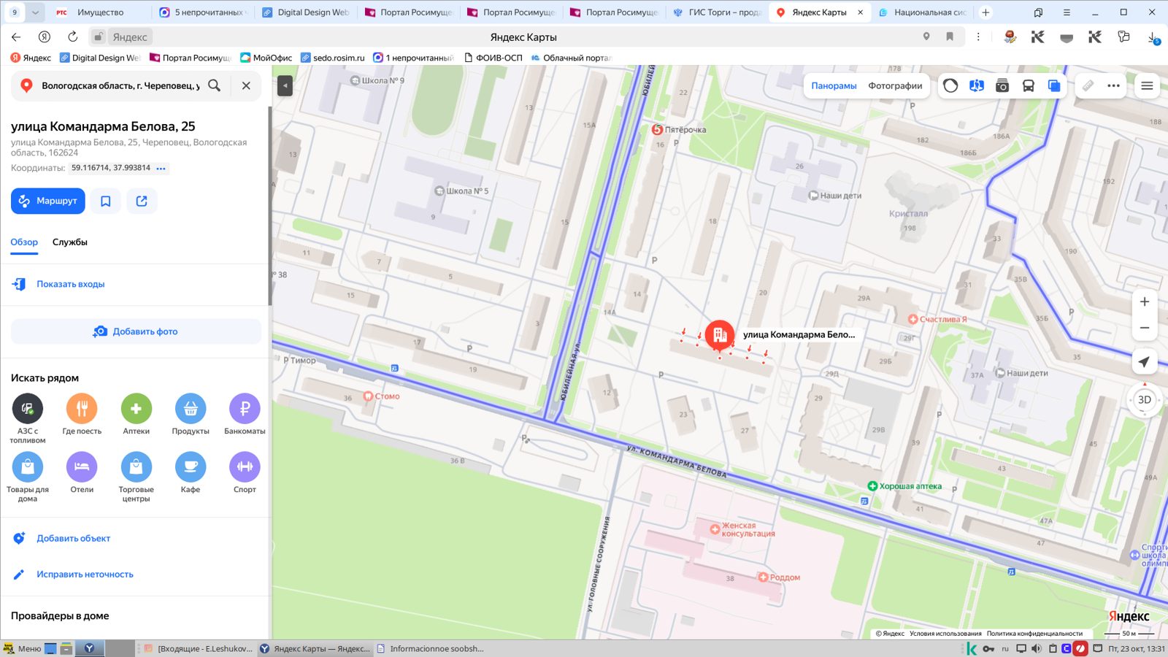Open Меню button on the taskbar
Viewport: 1168px width, 657px height.
[x=23, y=648]
